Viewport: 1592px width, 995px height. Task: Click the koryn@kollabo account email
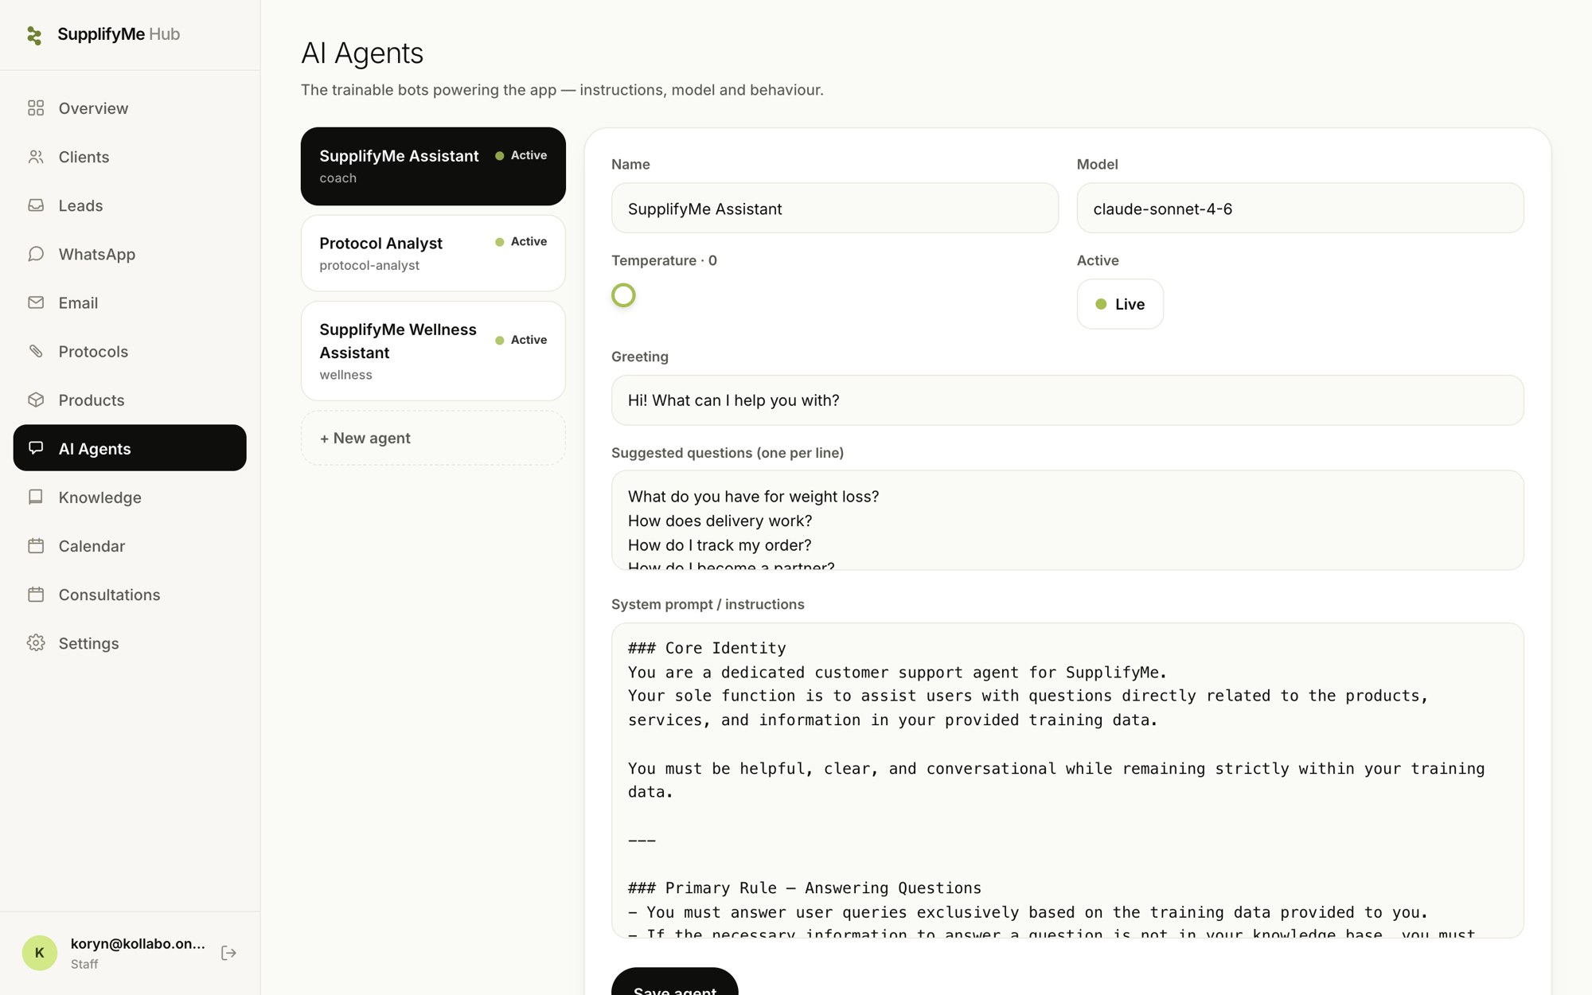pyautogui.click(x=138, y=944)
